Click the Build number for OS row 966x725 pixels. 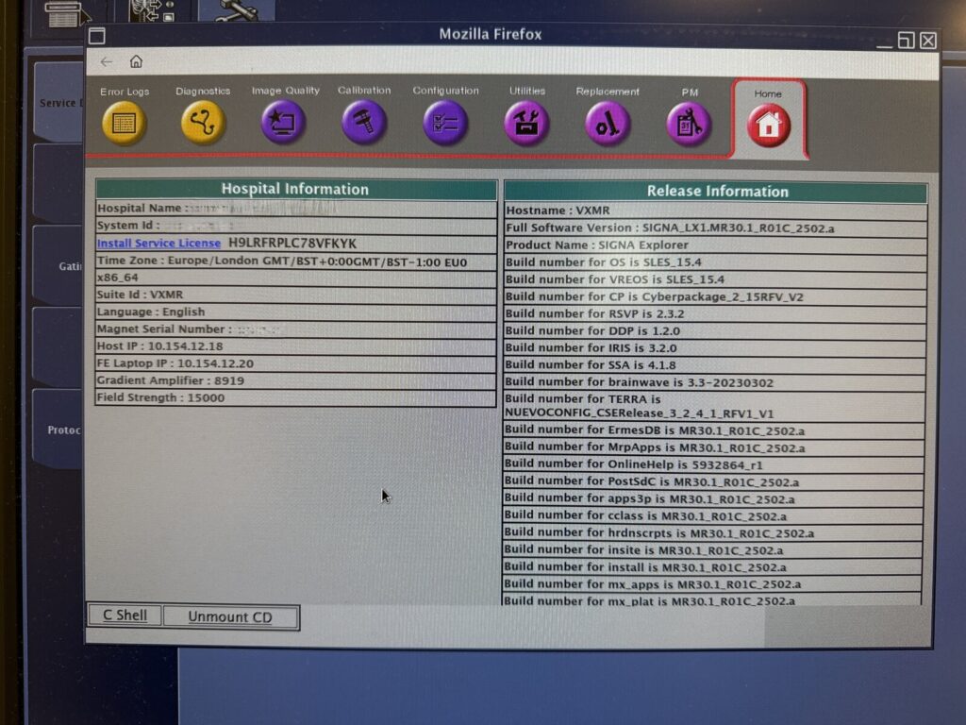coord(716,262)
